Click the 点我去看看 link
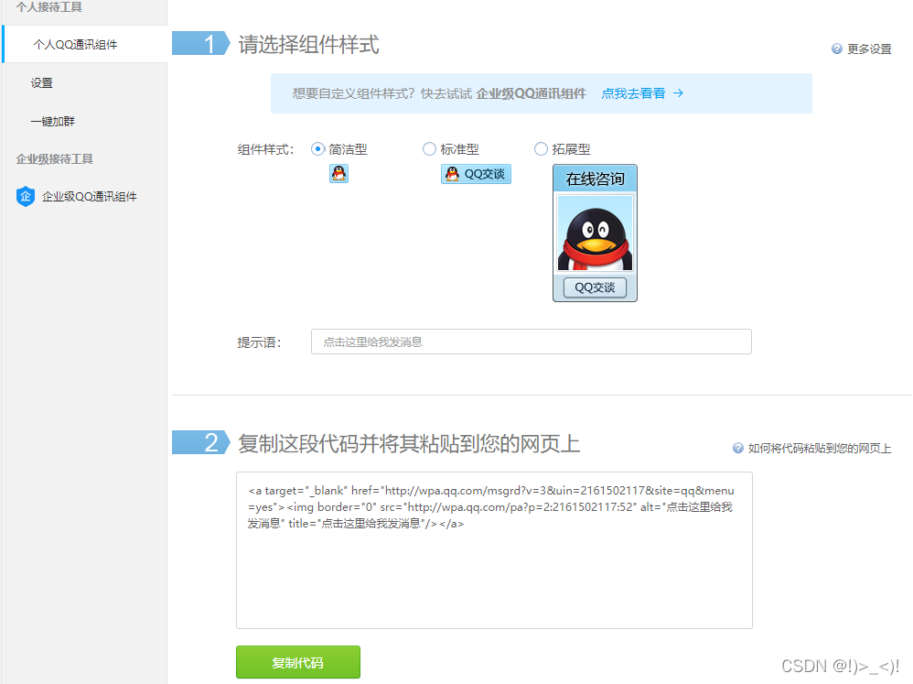This screenshot has height=684, width=913. coord(633,93)
